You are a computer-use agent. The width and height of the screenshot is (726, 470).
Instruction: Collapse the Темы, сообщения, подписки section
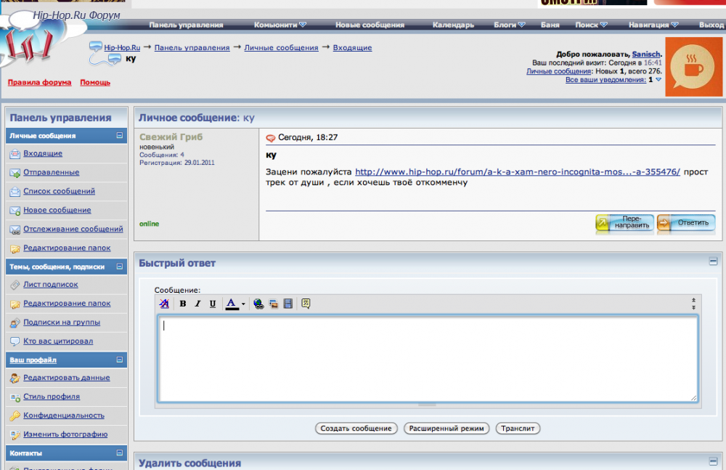120,267
